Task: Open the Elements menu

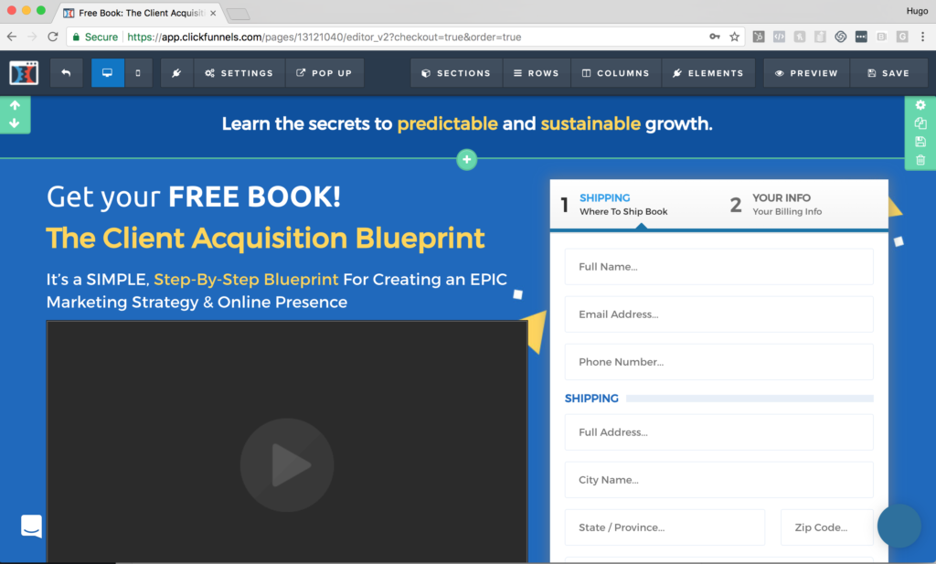Action: coord(708,73)
